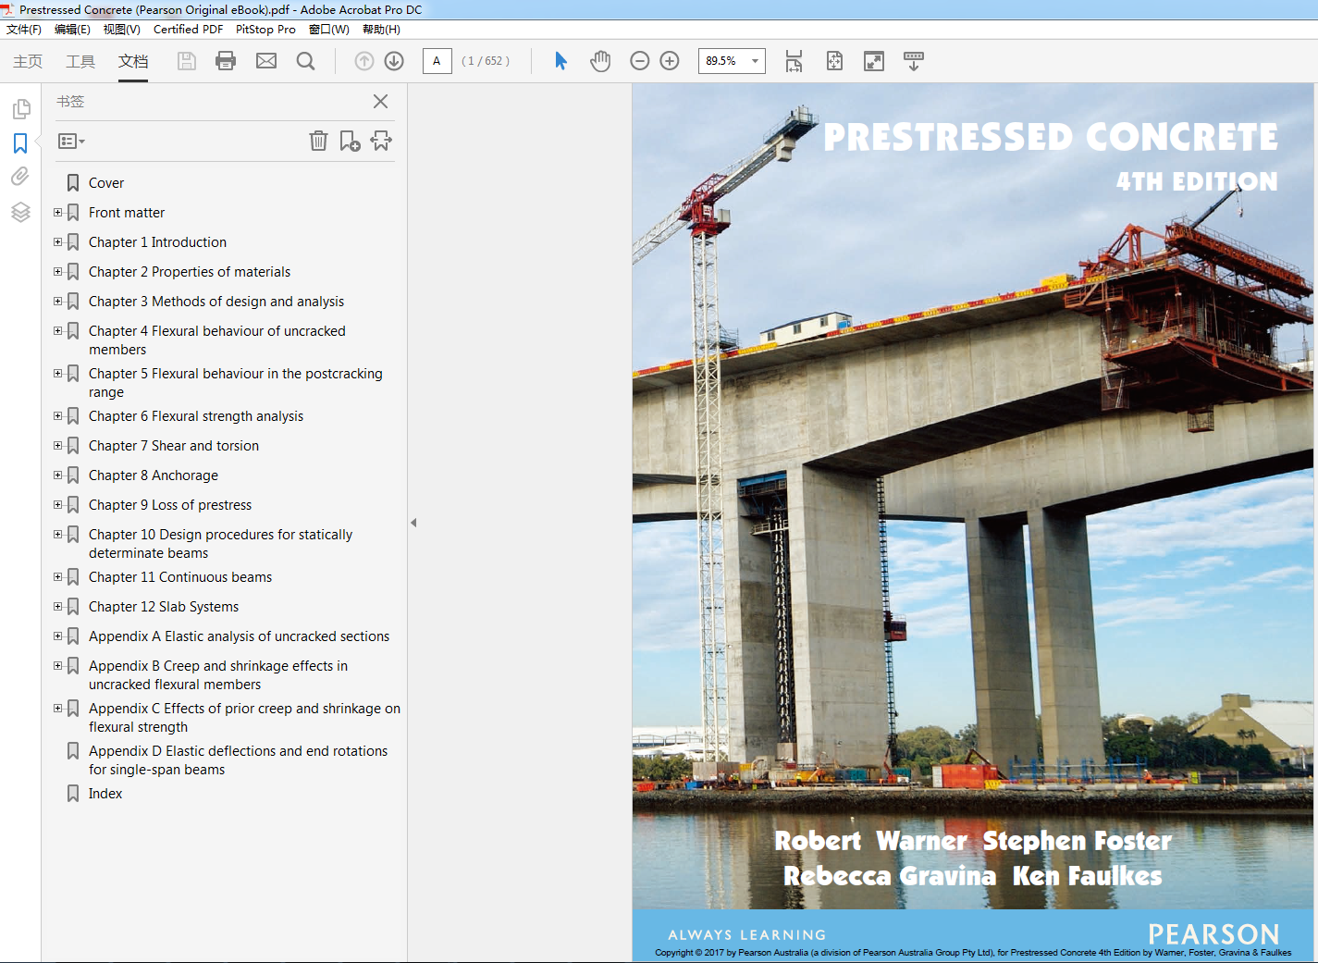Click the 89.5% zoom value field
The height and width of the screenshot is (963, 1318).
click(x=722, y=61)
